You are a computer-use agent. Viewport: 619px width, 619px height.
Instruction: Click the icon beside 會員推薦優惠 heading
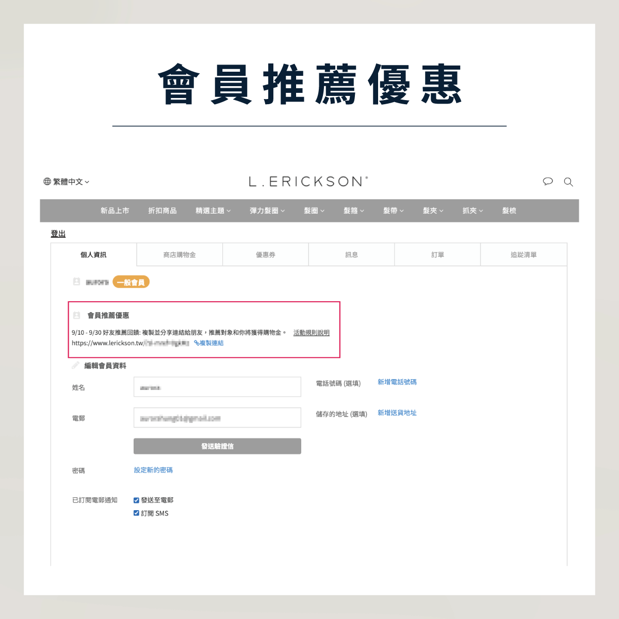tap(76, 315)
